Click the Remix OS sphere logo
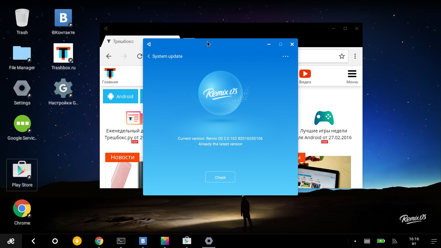This screenshot has width=441, height=248. 220,93
